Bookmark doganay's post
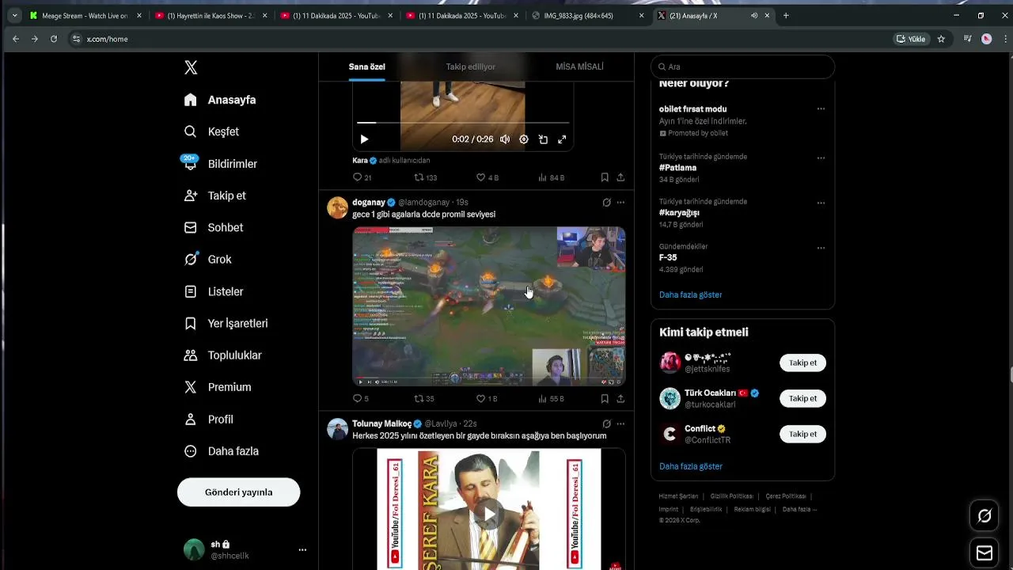 (605, 399)
